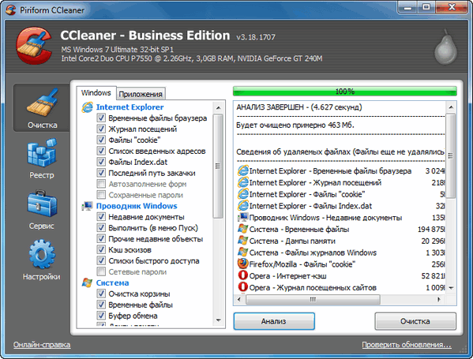Toggle Файлы Index.dat checkbox
The image size is (473, 359).
point(101,162)
